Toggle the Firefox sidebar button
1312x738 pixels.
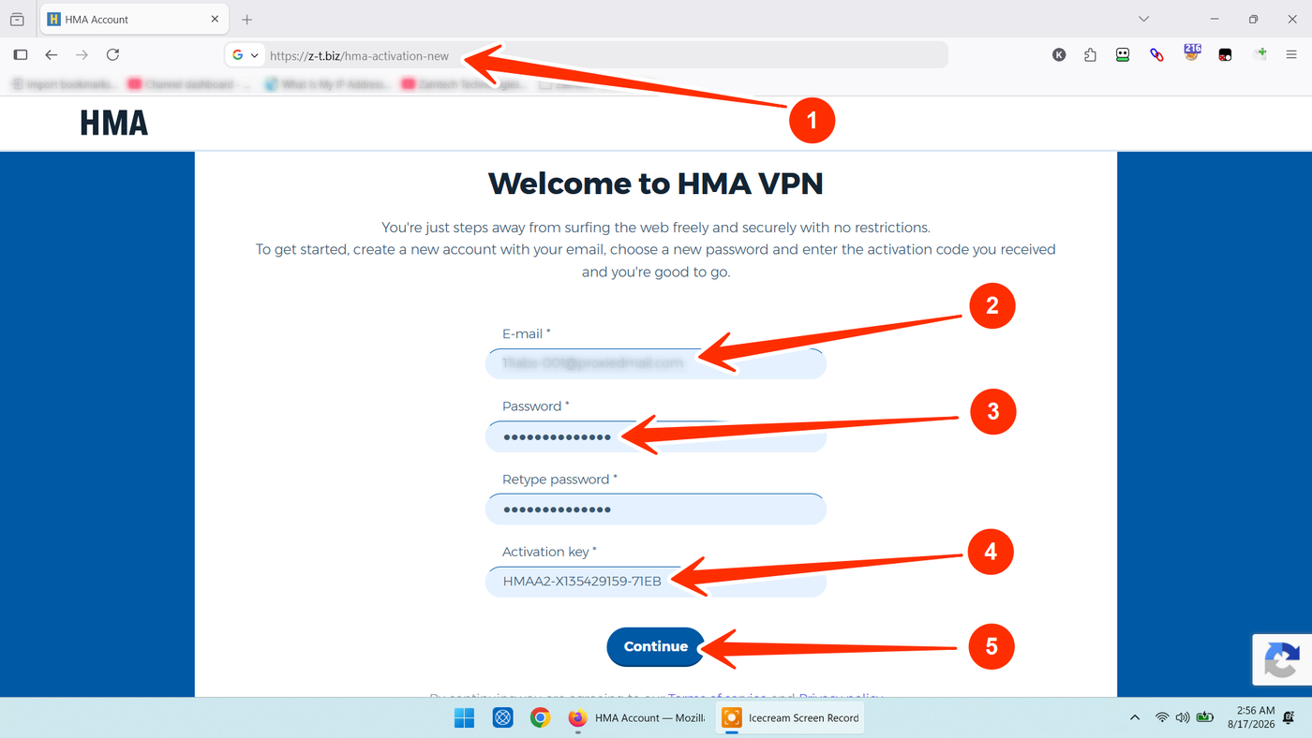(x=21, y=55)
